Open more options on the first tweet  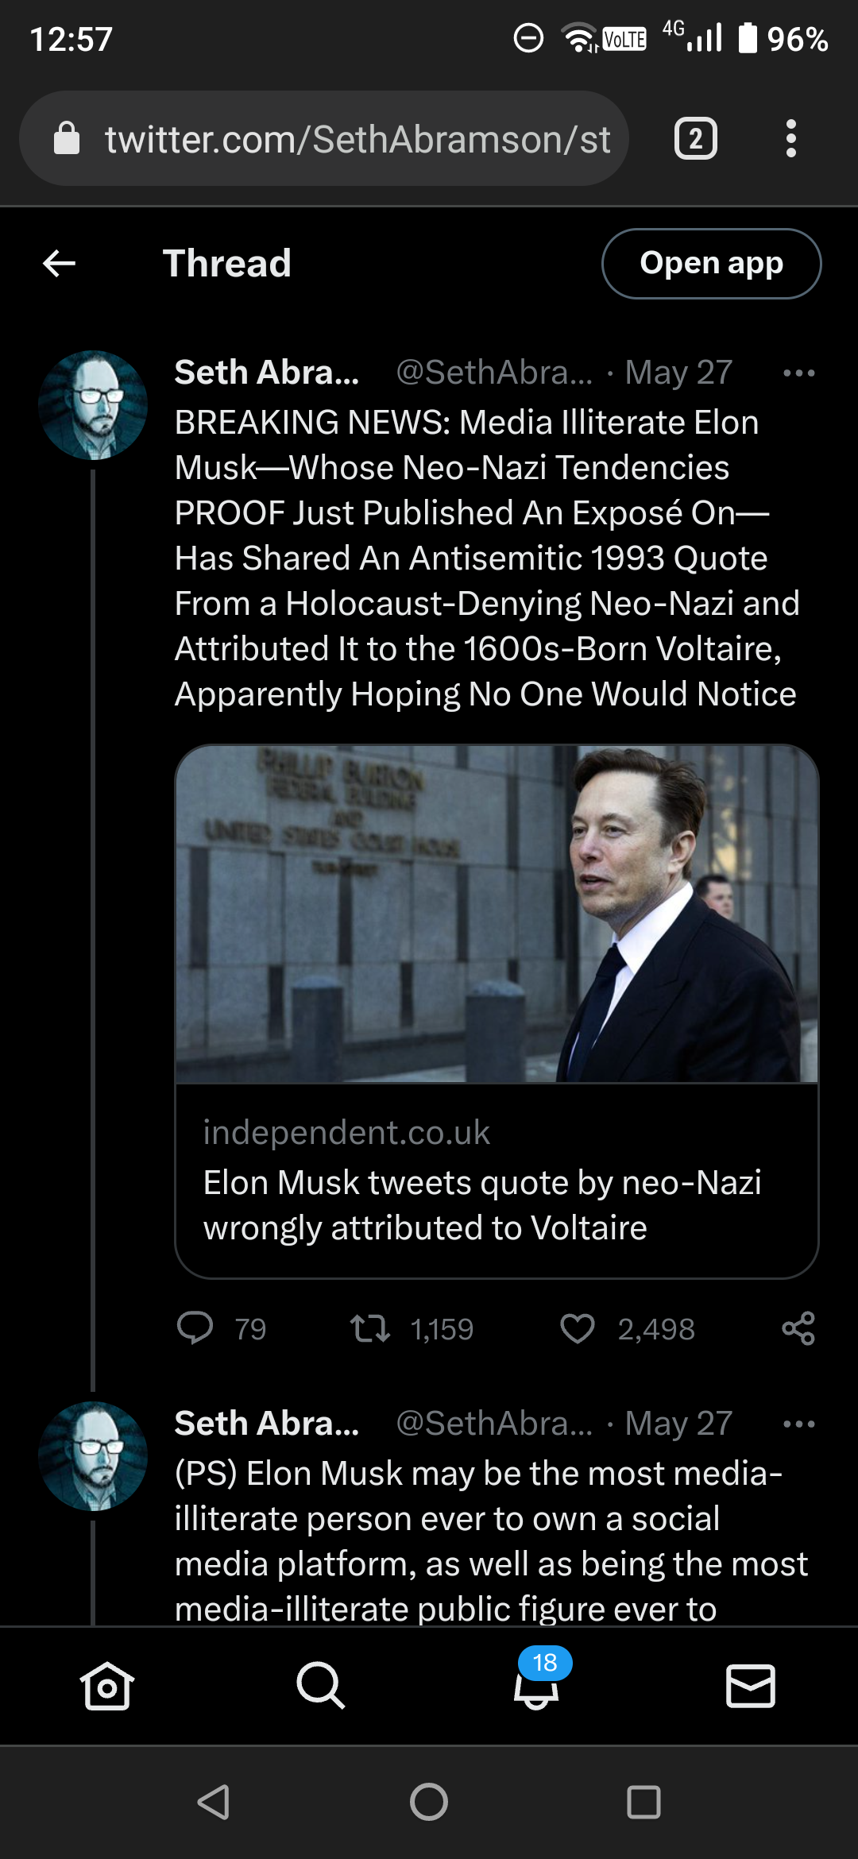(798, 373)
